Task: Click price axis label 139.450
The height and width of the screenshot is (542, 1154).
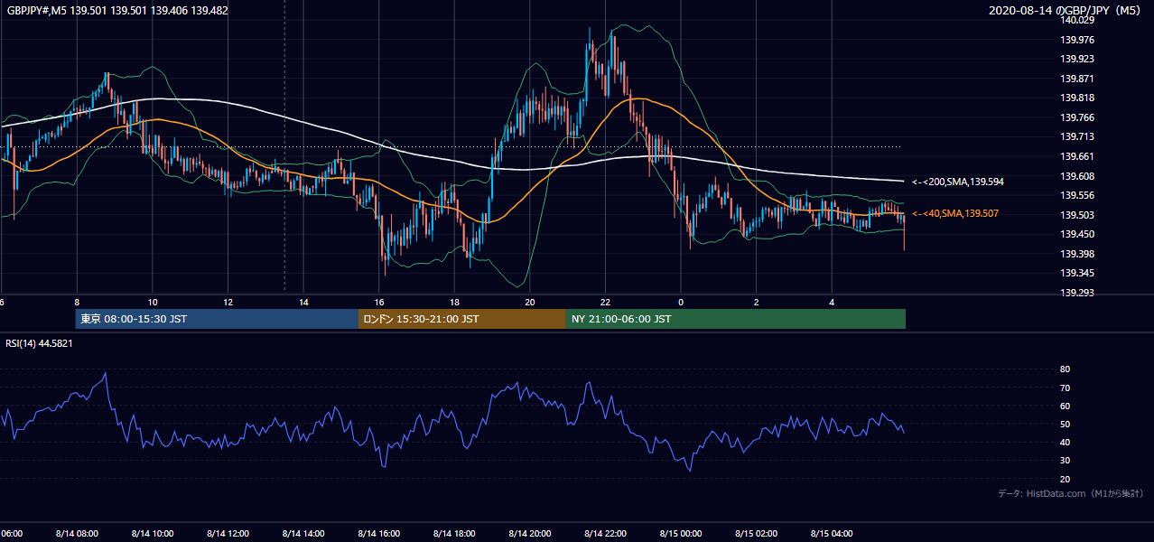Action: coord(1076,234)
